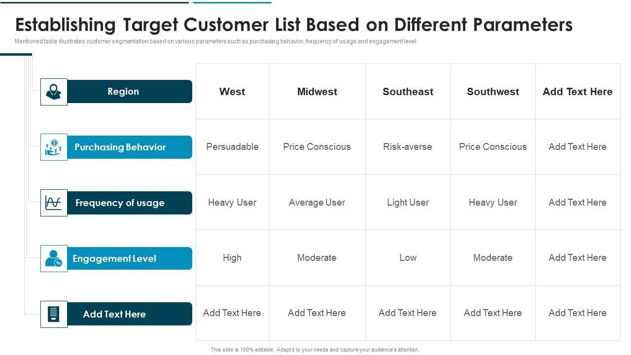The height and width of the screenshot is (355, 631).
Task: Click the Midwest column header
Action: 317,92
